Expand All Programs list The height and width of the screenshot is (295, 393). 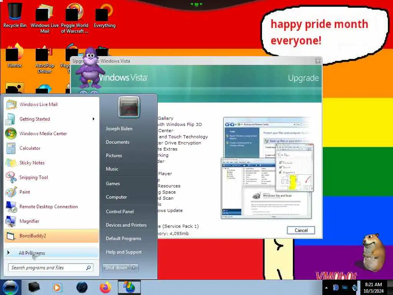click(51, 253)
